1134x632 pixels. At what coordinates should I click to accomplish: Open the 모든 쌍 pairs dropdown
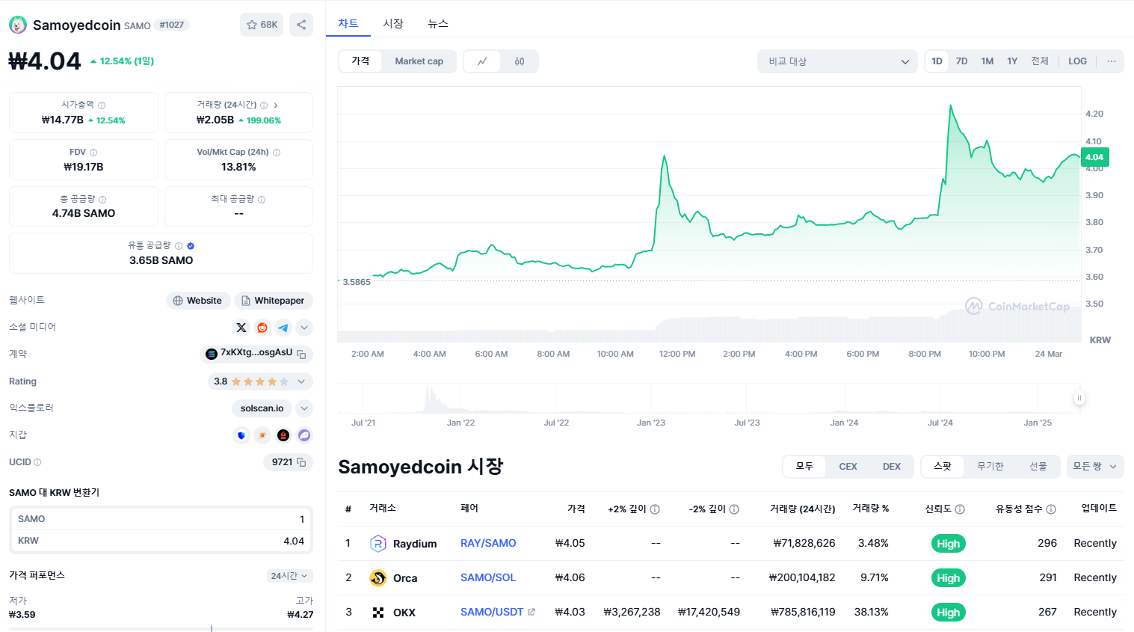click(x=1095, y=466)
